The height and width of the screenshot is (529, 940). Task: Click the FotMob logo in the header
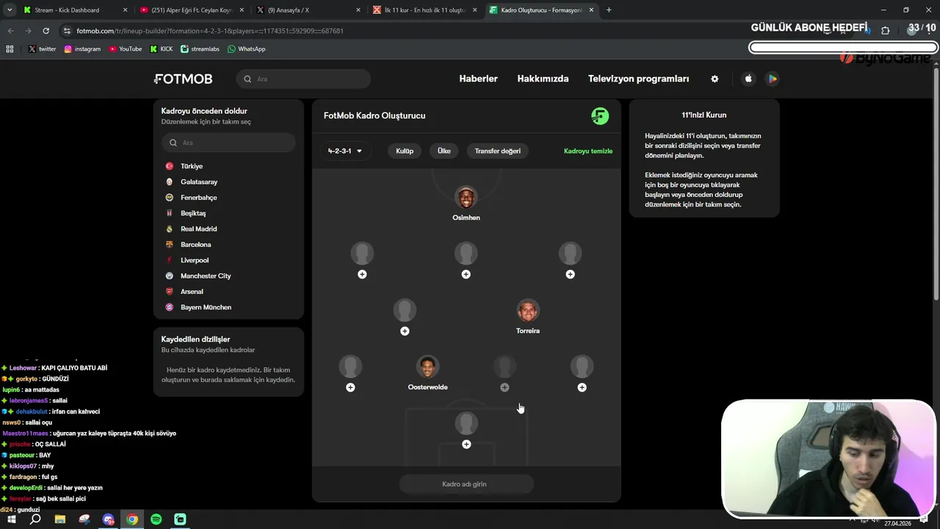pyautogui.click(x=183, y=79)
